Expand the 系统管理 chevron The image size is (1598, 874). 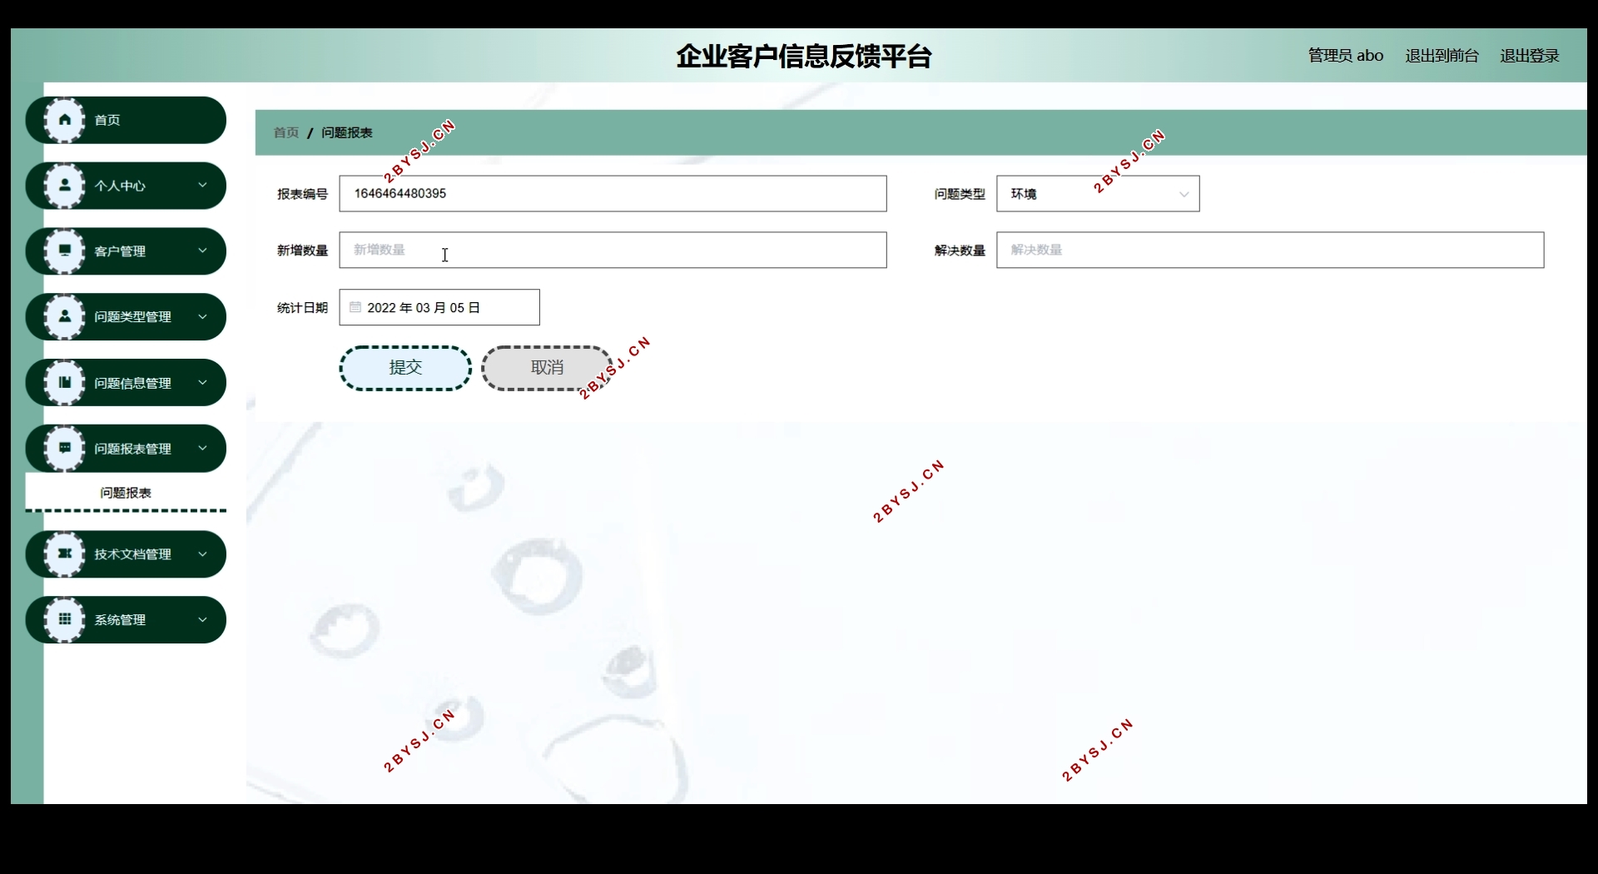coord(202,619)
